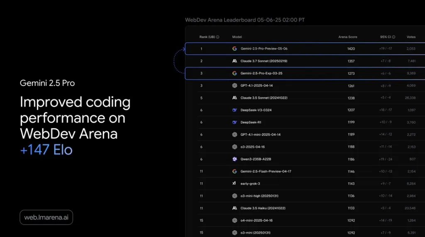Screen dimensions: 425x237
Task: Click the dashed arrow pointing to rank 1
Action: coord(179,61)
